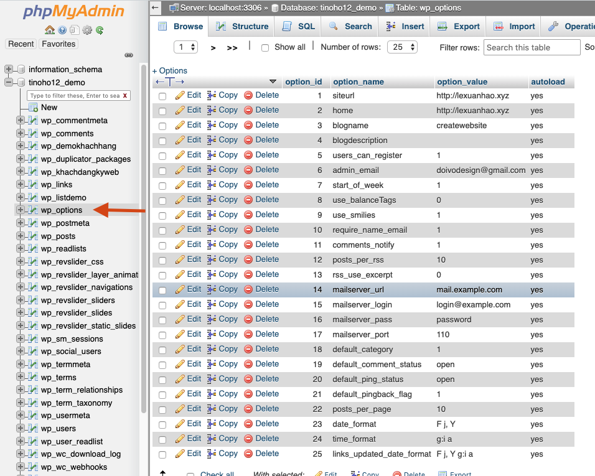Viewport: 595px width, 476px height.
Task: Click the phpMyAdmin home icon
Action: tap(49, 30)
